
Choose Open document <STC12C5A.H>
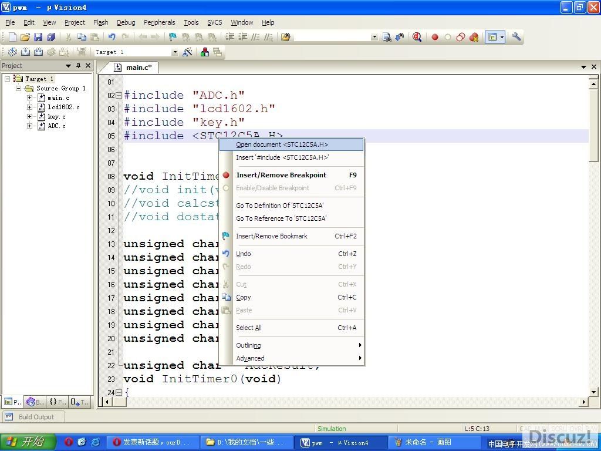point(291,144)
